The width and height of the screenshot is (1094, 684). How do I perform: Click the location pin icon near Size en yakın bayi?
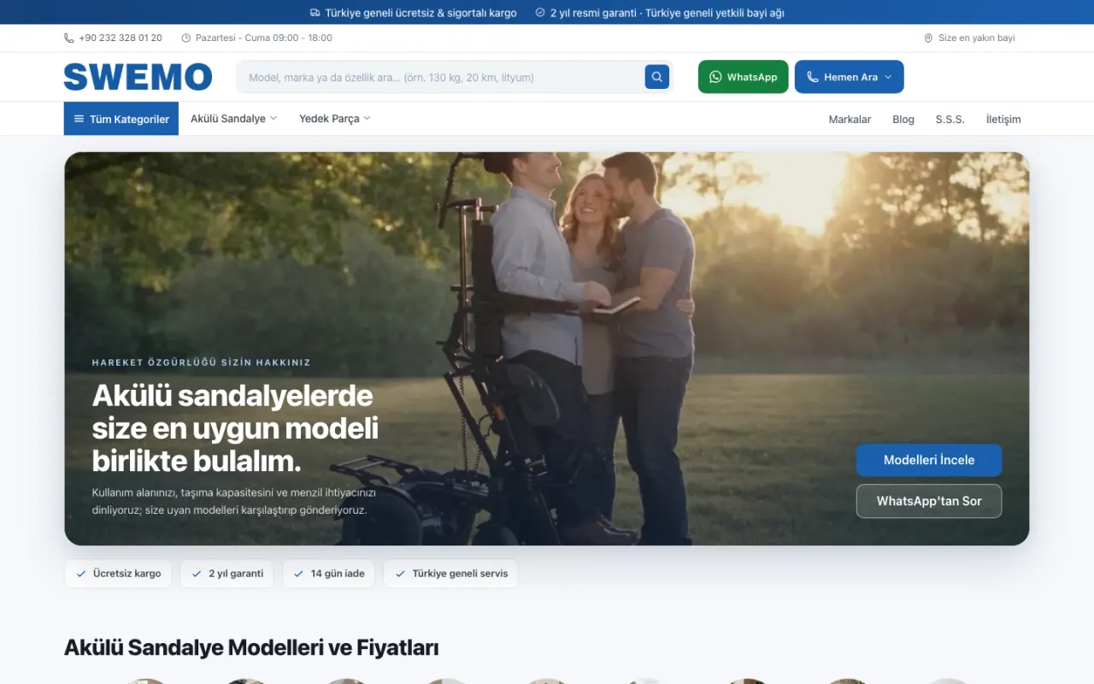click(x=928, y=38)
